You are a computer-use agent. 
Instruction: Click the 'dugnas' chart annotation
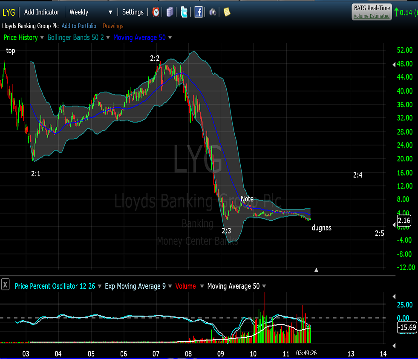coord(322,228)
